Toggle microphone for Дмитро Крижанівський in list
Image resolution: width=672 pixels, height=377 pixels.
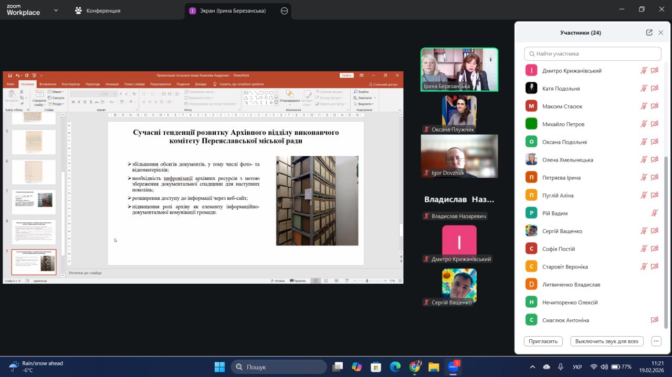[x=644, y=71]
